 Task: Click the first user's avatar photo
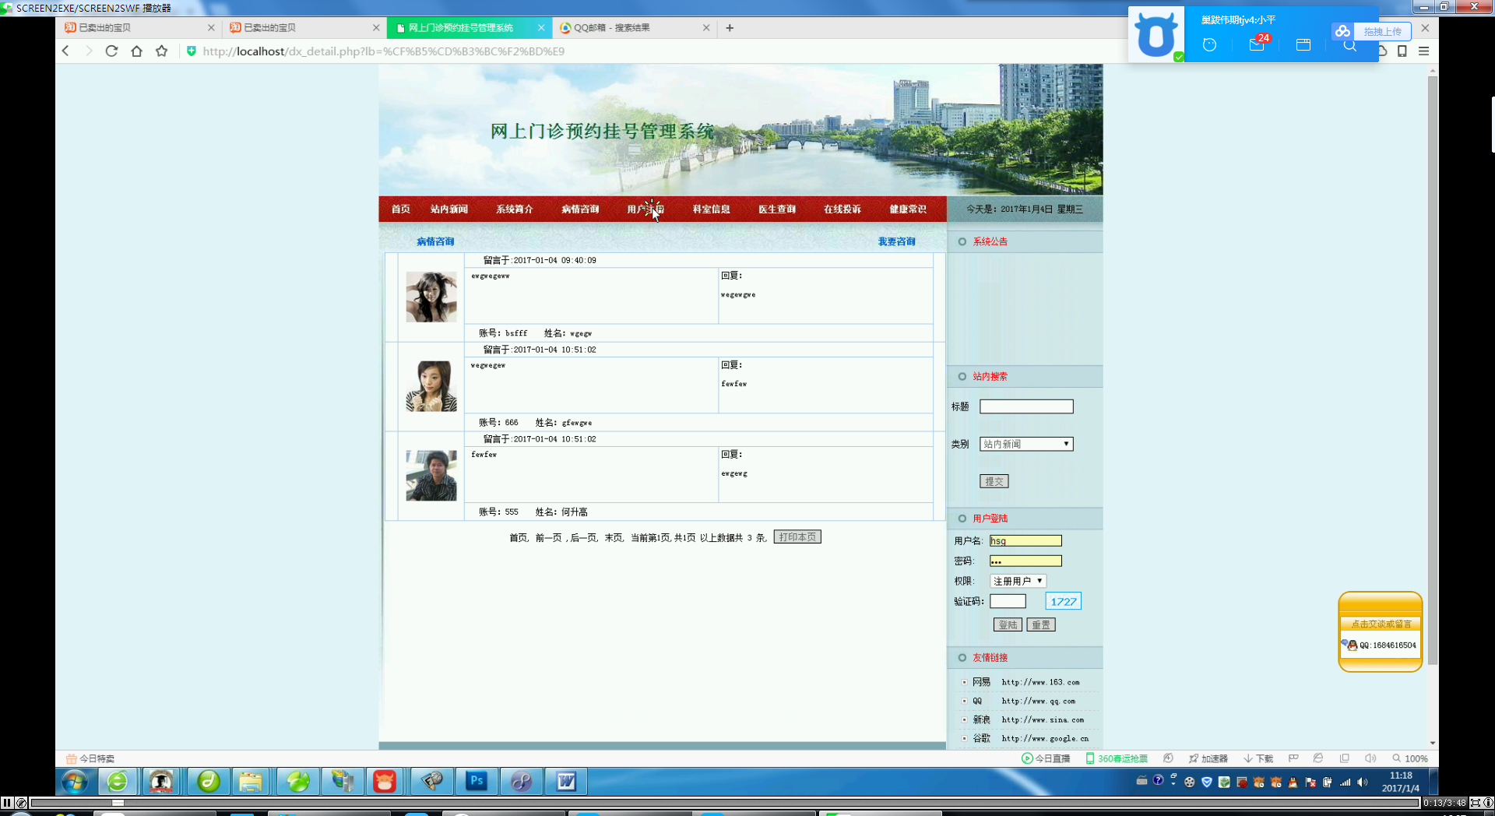(x=431, y=297)
